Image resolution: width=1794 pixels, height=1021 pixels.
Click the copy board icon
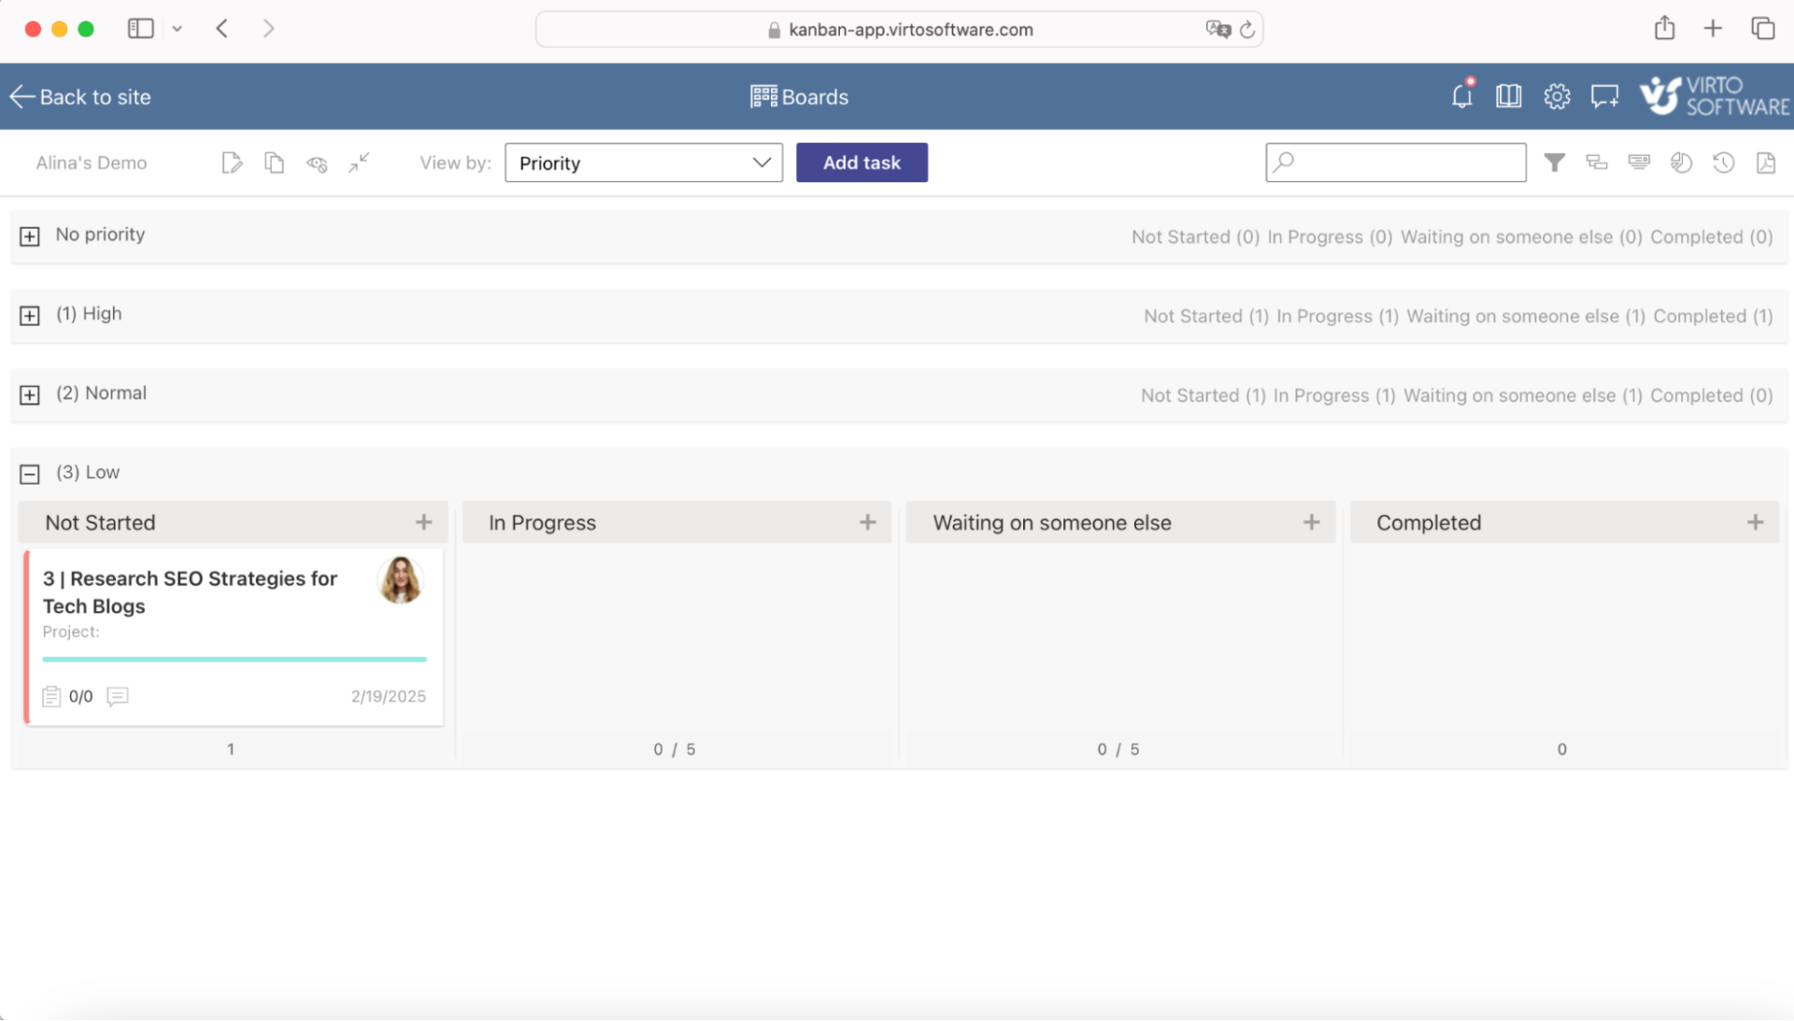click(x=274, y=162)
